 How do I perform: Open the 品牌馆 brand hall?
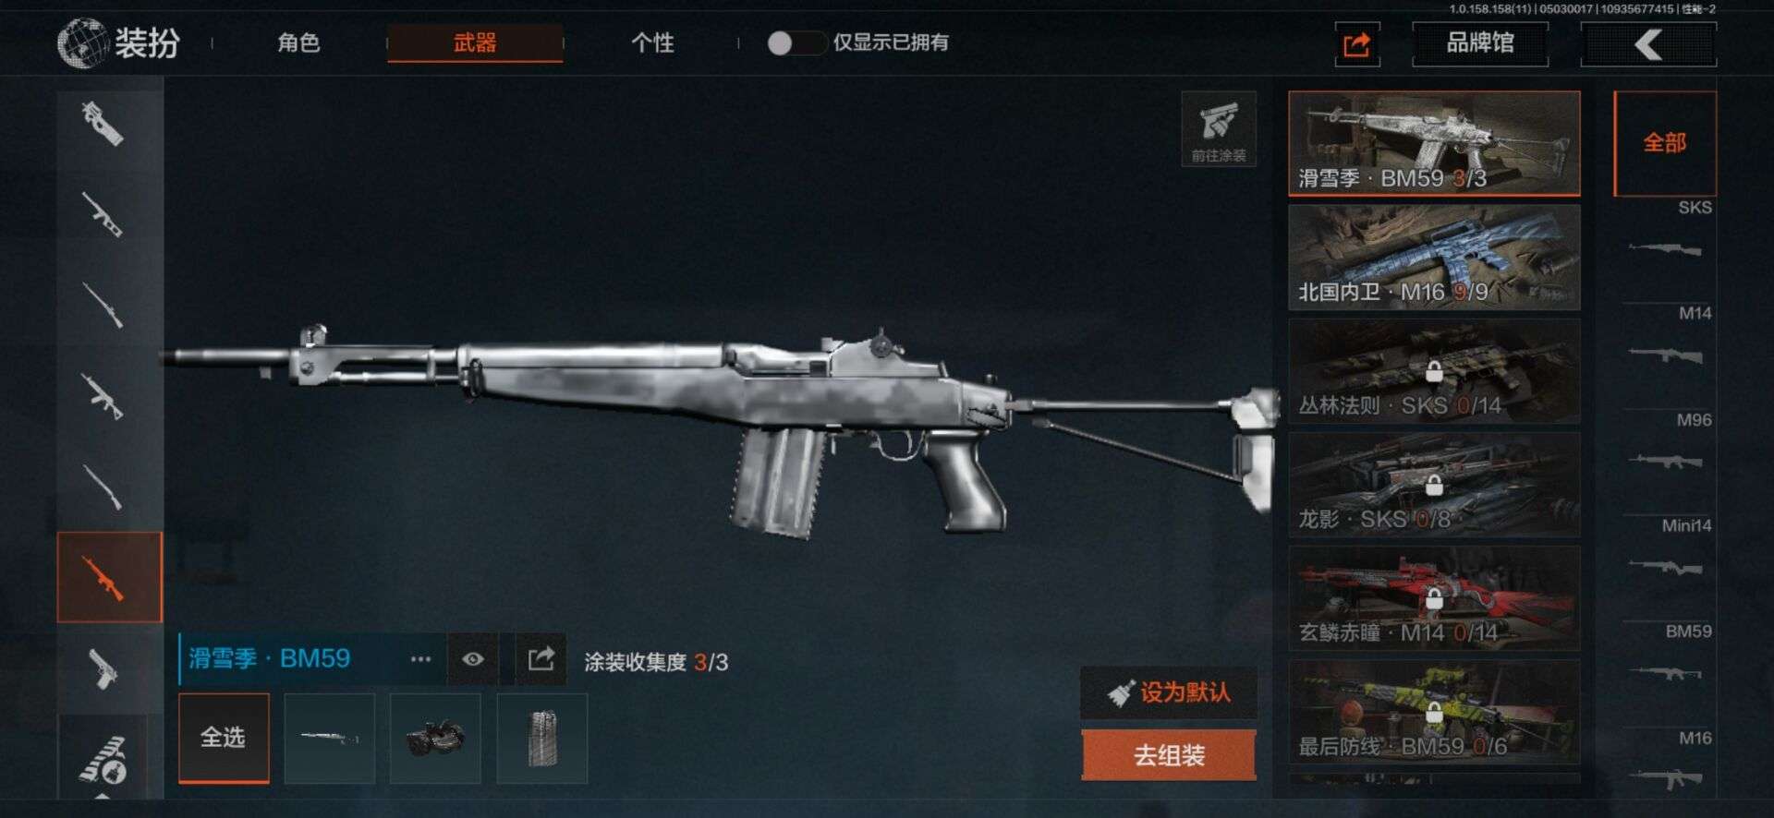1479,43
